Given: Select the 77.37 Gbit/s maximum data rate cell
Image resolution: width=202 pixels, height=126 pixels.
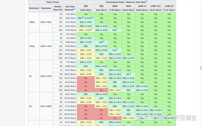Looking at the screenshot, I should [169, 10].
